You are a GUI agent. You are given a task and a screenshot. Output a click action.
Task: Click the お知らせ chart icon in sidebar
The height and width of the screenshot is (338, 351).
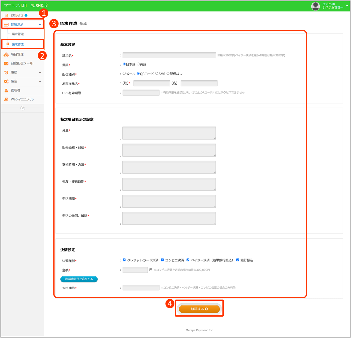[6, 15]
